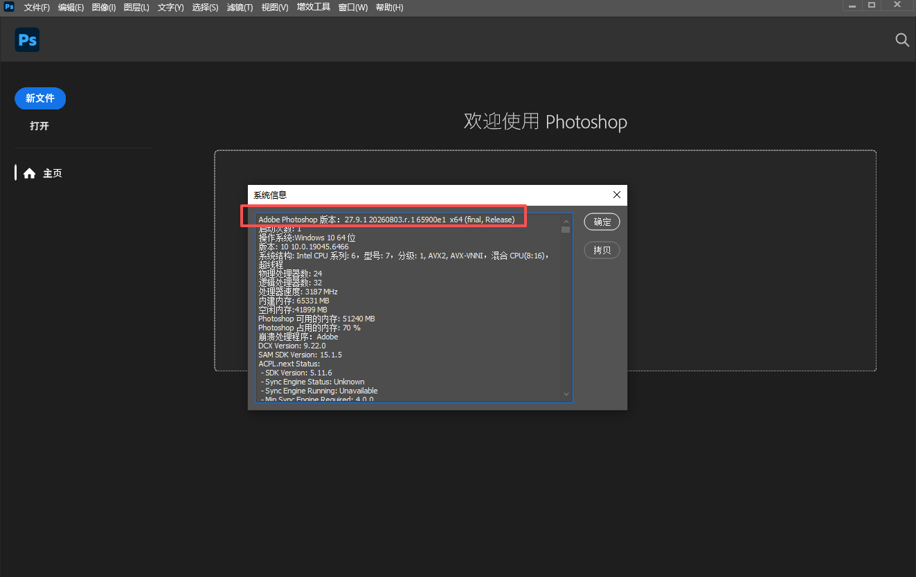This screenshot has width=916, height=577.
Task: Click Photoshop 可用的内存: 51240 MB line
Action: coord(316,319)
